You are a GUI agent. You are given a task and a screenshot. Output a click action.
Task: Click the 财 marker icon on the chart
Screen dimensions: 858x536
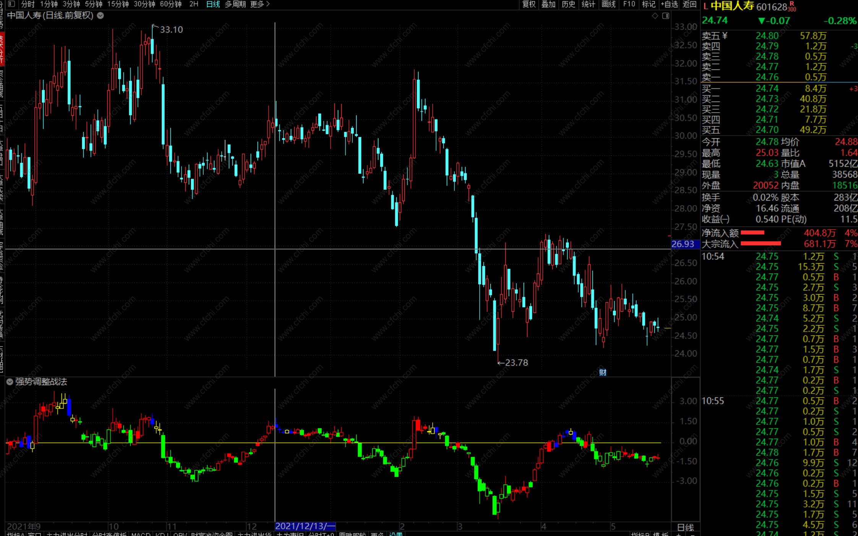pos(602,372)
